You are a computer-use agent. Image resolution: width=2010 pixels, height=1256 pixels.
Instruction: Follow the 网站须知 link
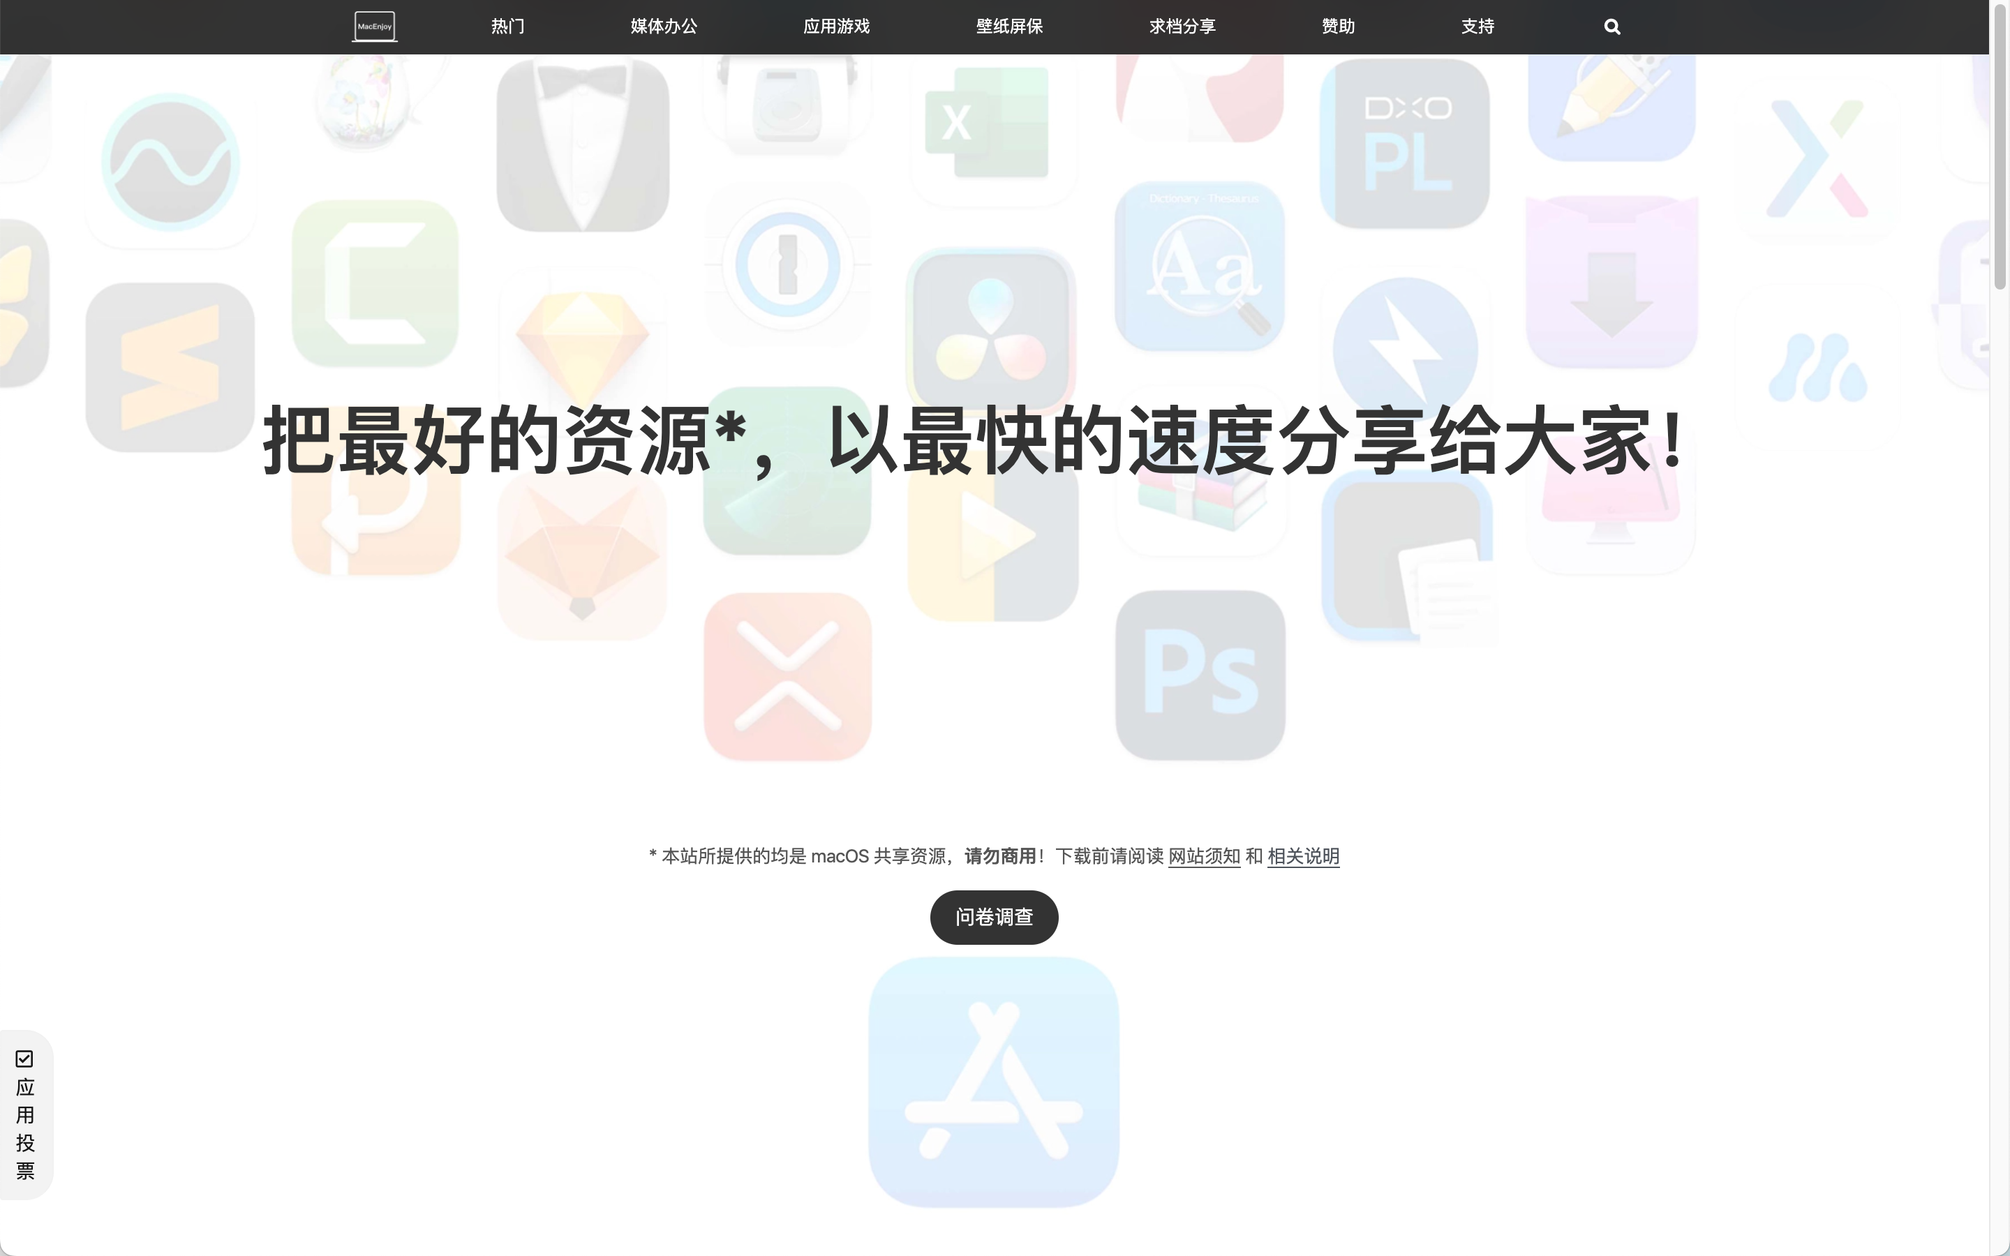click(1205, 855)
